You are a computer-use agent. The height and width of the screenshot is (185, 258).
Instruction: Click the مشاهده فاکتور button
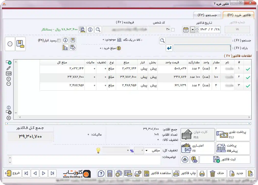[158, 173]
